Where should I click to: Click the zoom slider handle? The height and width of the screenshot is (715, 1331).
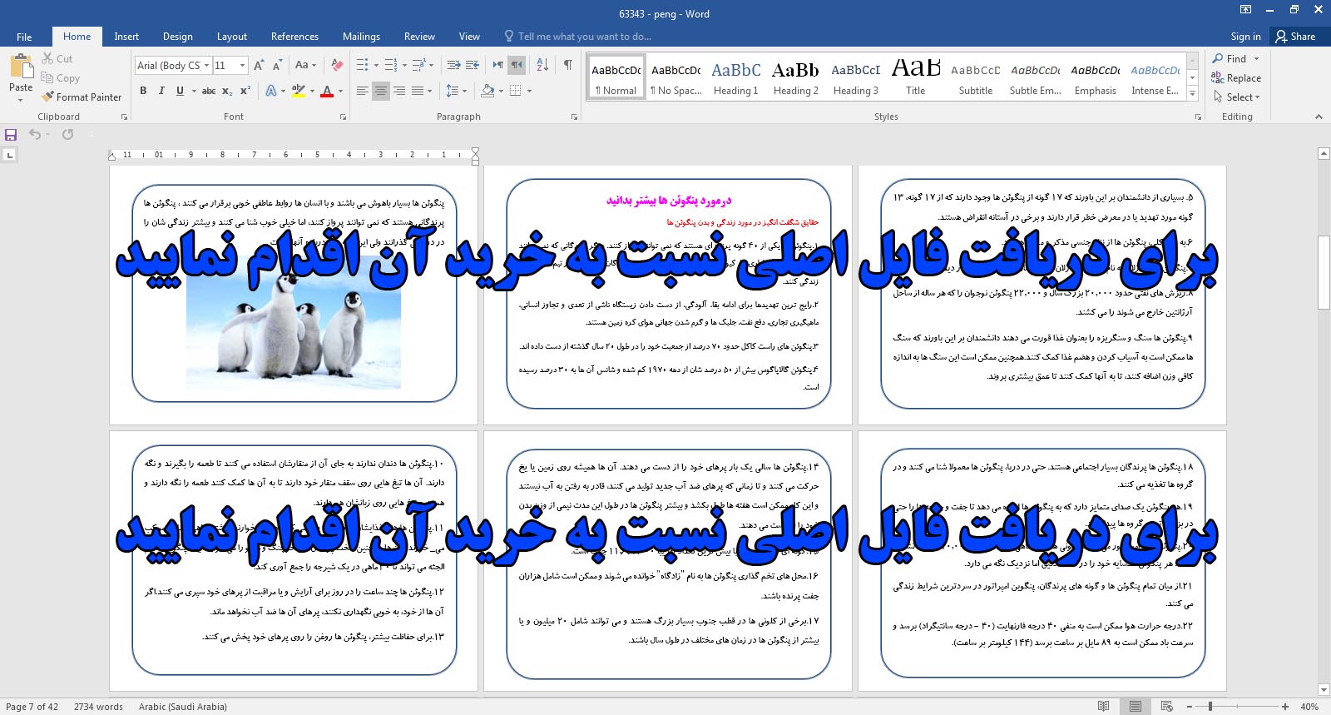tap(1210, 707)
